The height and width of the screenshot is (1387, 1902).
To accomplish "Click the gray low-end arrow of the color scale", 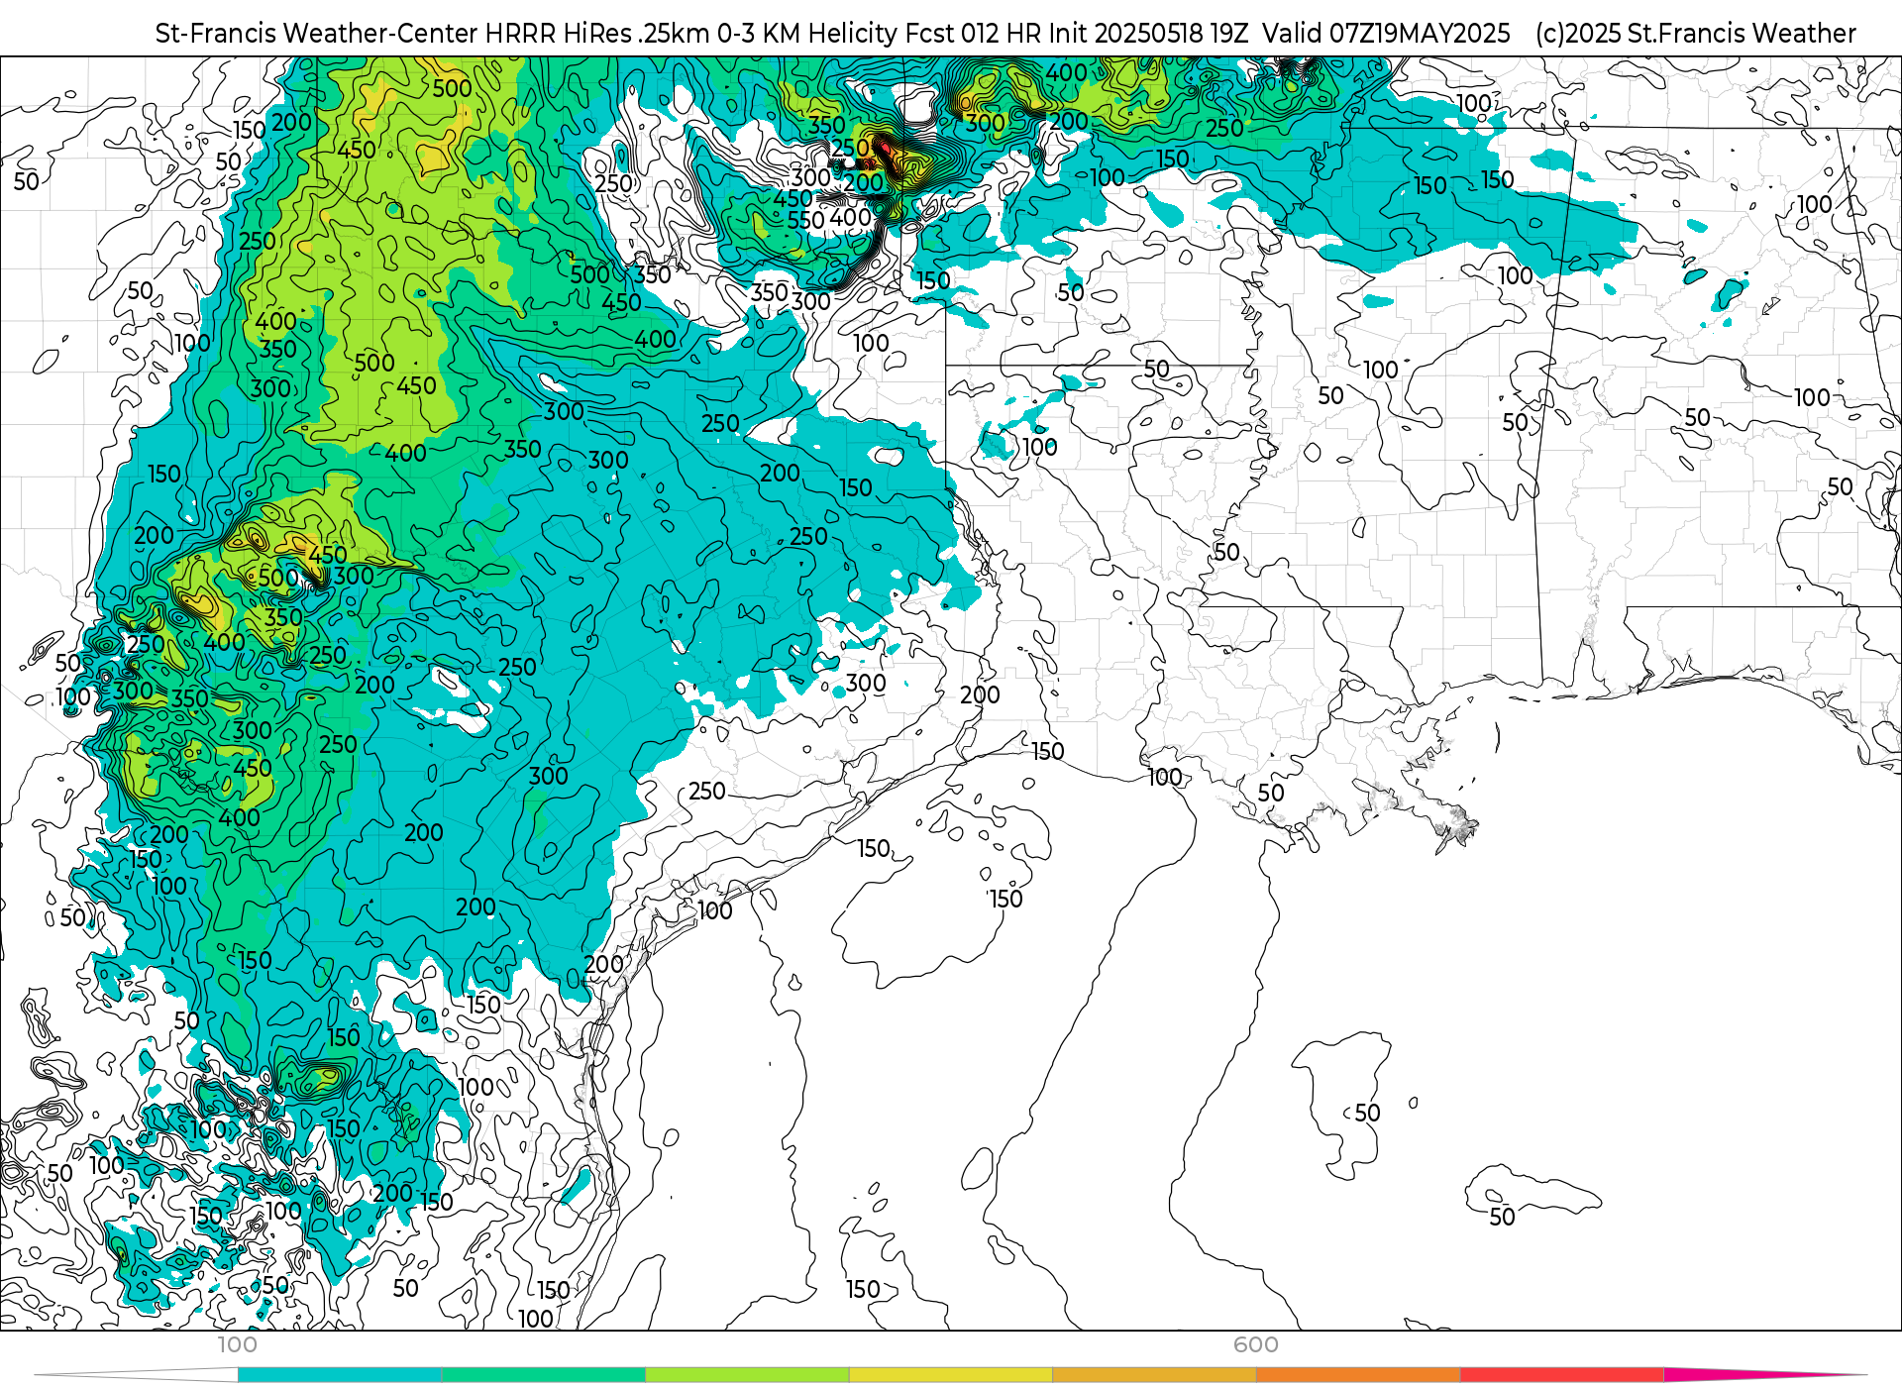I will [137, 1374].
